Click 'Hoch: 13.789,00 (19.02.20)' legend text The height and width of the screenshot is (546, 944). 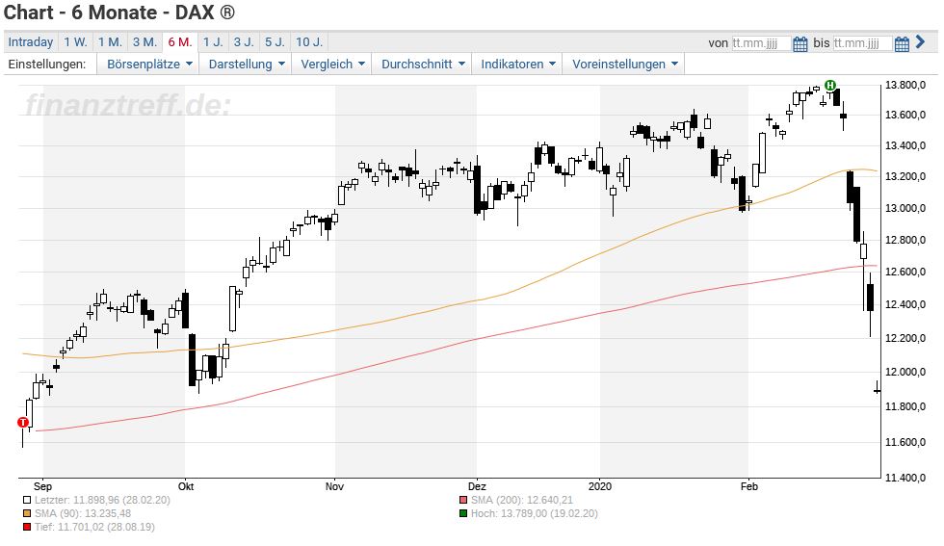pyautogui.click(x=534, y=513)
